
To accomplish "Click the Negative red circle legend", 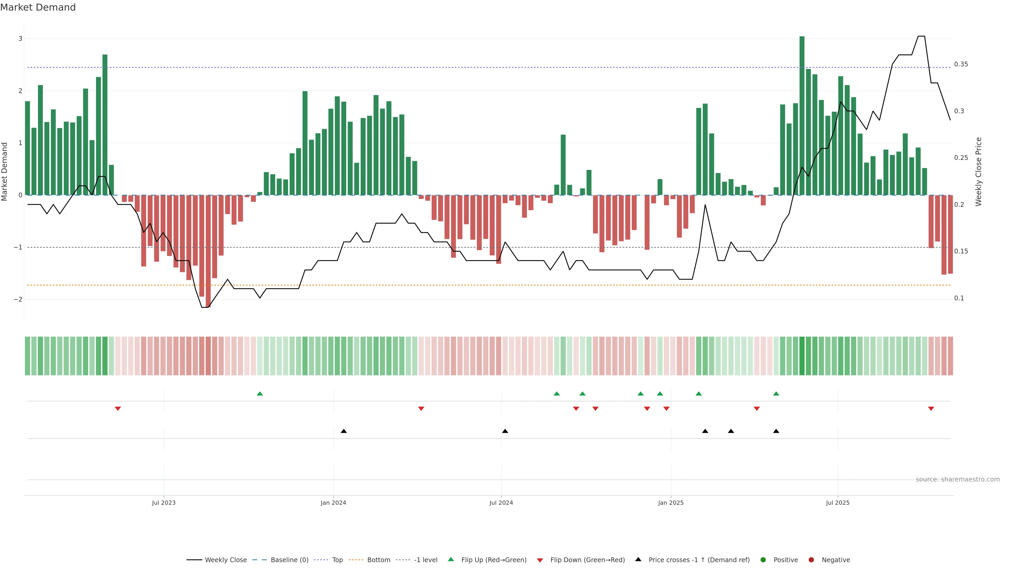I will [x=811, y=560].
